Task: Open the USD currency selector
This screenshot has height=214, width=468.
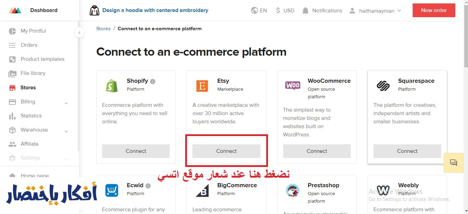Action: pyautogui.click(x=285, y=11)
